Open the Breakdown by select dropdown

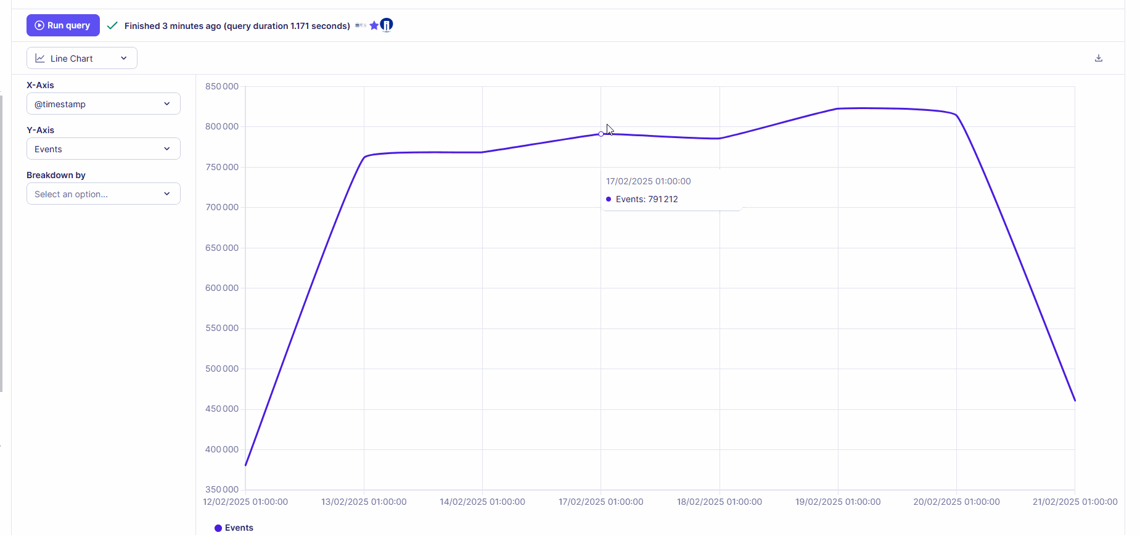pyautogui.click(x=103, y=194)
